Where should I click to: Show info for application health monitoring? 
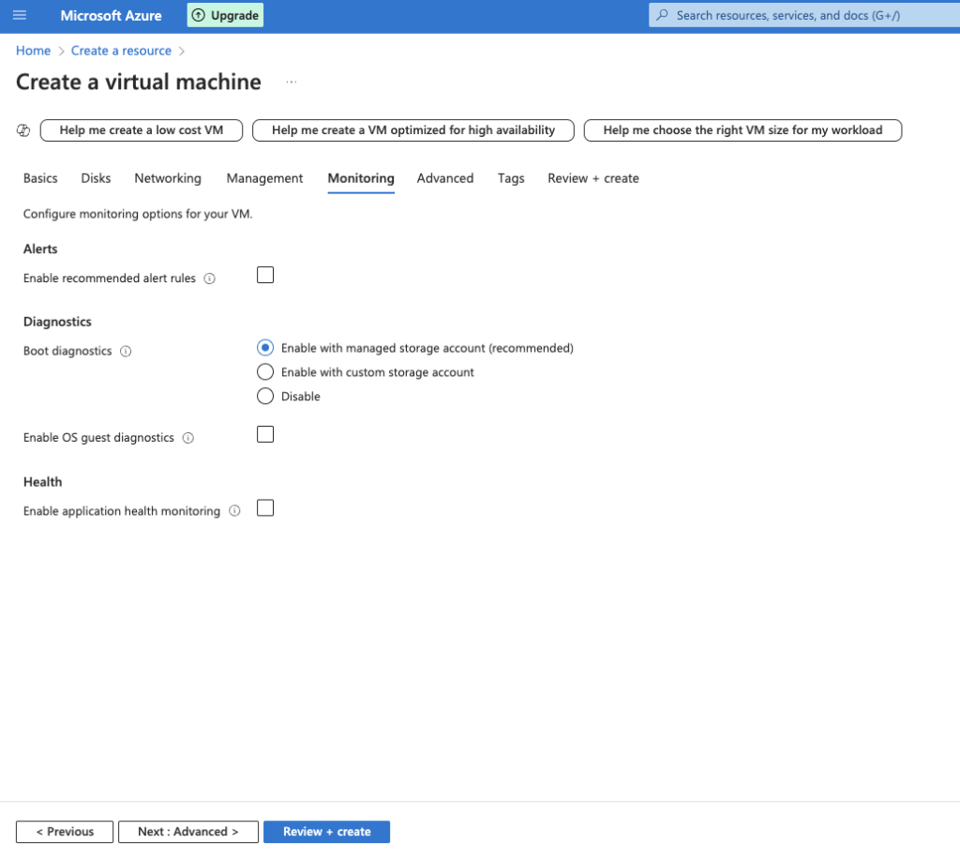[234, 511]
